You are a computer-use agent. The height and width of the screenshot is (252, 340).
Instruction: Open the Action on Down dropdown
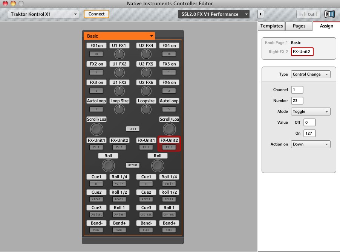pyautogui.click(x=311, y=144)
